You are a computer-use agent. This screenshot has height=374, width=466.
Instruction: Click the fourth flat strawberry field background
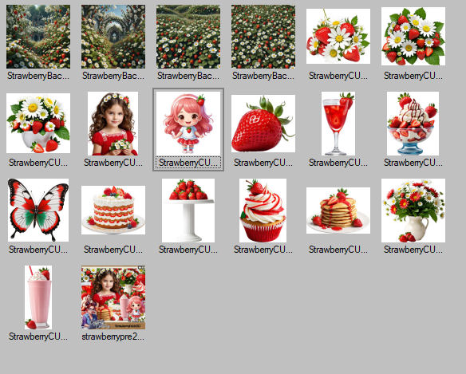(263, 37)
